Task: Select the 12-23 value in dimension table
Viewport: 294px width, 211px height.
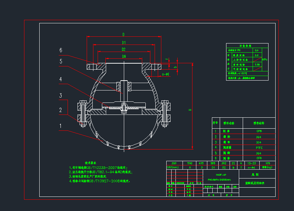Action: click(252, 163)
